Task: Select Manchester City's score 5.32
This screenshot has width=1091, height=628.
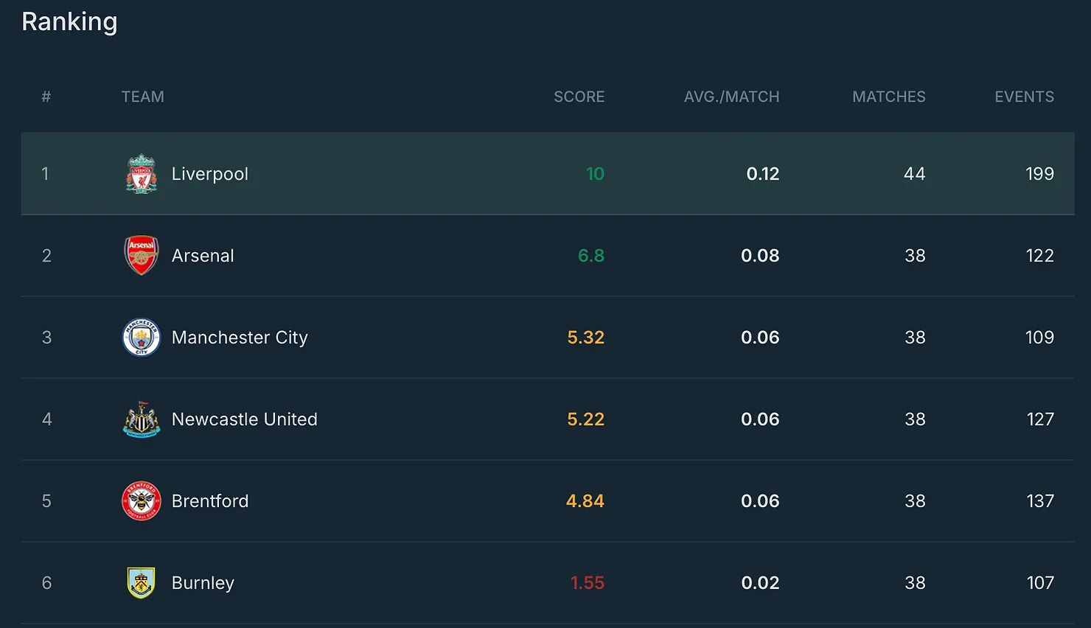Action: coord(586,338)
